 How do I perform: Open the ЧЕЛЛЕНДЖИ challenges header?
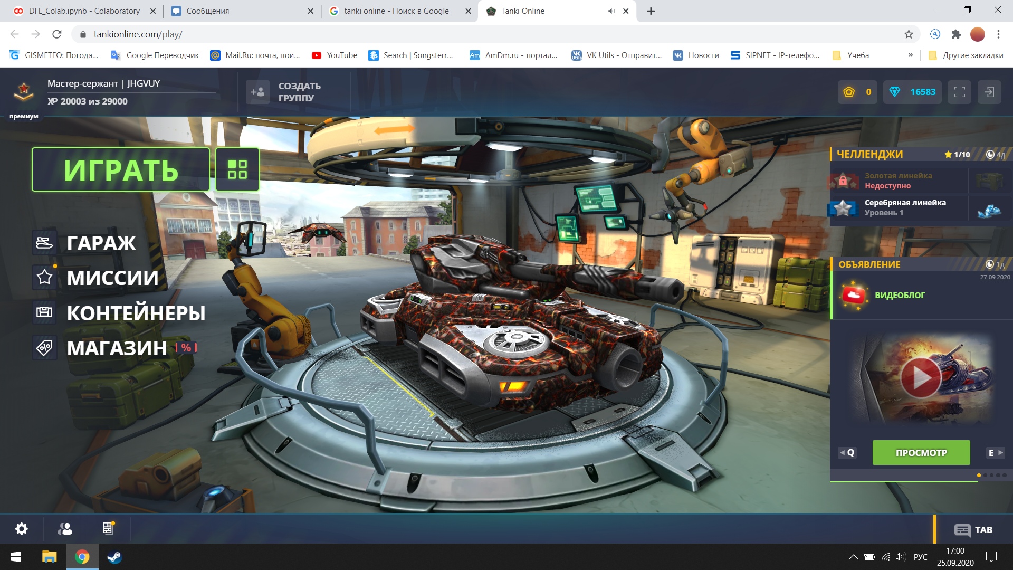tap(921, 154)
